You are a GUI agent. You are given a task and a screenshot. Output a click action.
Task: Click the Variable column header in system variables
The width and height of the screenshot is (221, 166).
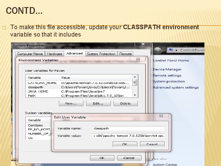click(39, 120)
